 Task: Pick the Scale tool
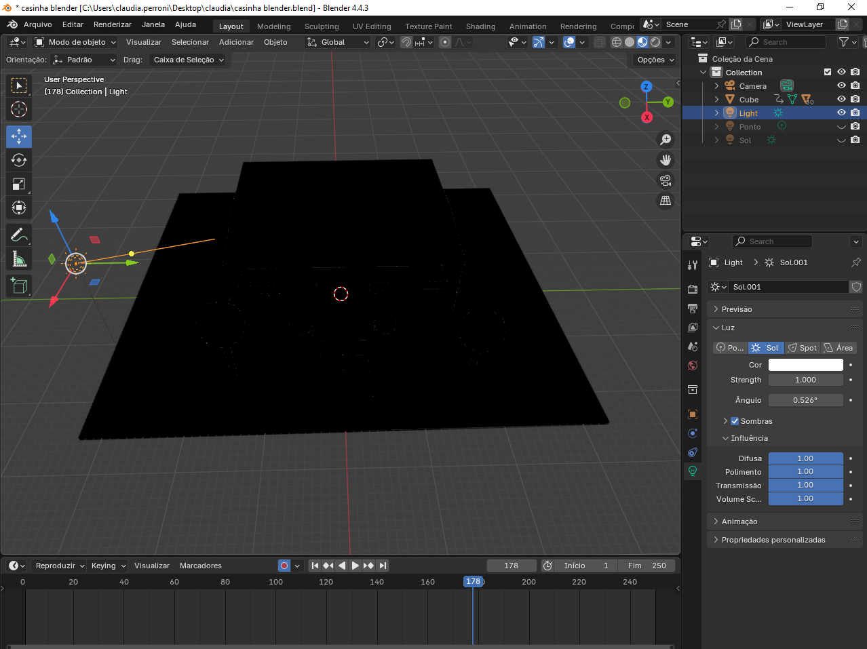pyautogui.click(x=19, y=184)
